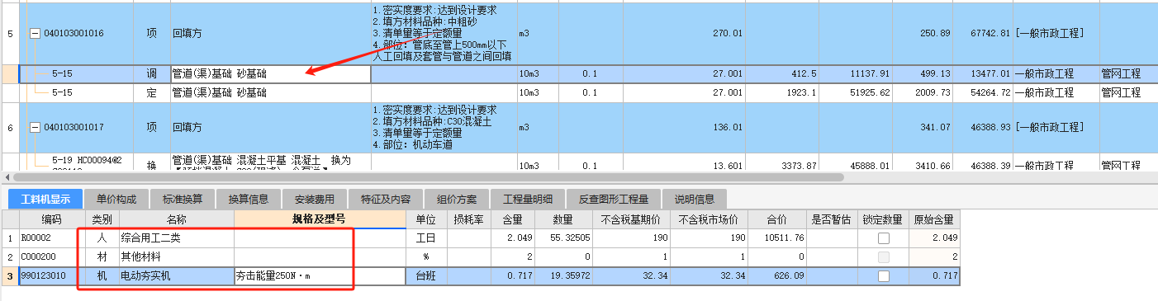Click the horizontal scrollbar of the upper grid
The image size is (1158, 301).
pyautogui.click(x=430, y=176)
